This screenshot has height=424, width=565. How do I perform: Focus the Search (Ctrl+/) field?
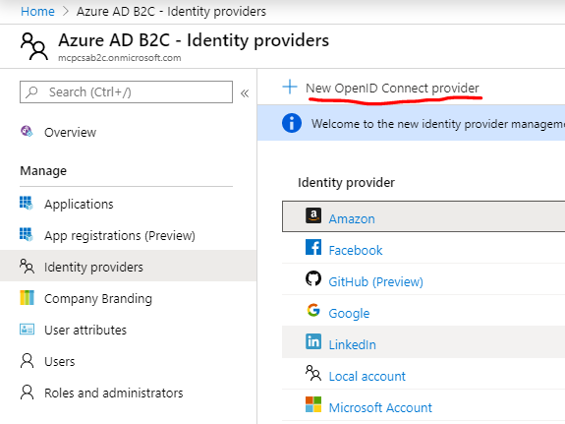126,92
